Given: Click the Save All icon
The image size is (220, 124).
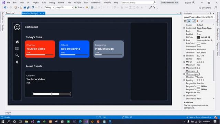Looking at the screenshot, I should [x=28, y=8].
